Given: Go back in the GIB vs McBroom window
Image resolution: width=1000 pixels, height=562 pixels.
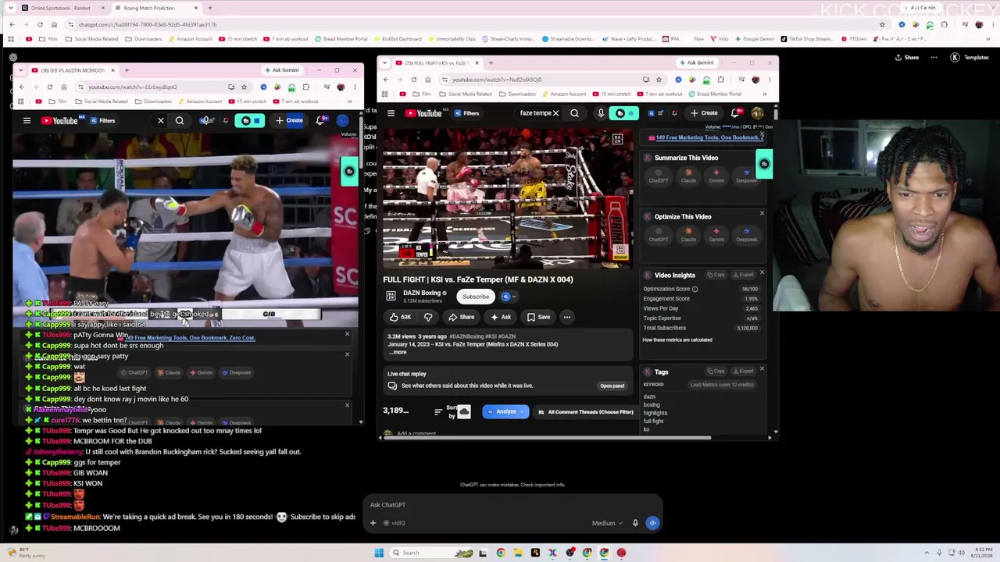Looking at the screenshot, I should coord(22,87).
